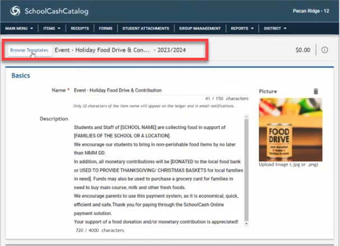Viewport: 340px width, 246px height.
Task: Click the Basics section heading
Action: (x=21, y=76)
